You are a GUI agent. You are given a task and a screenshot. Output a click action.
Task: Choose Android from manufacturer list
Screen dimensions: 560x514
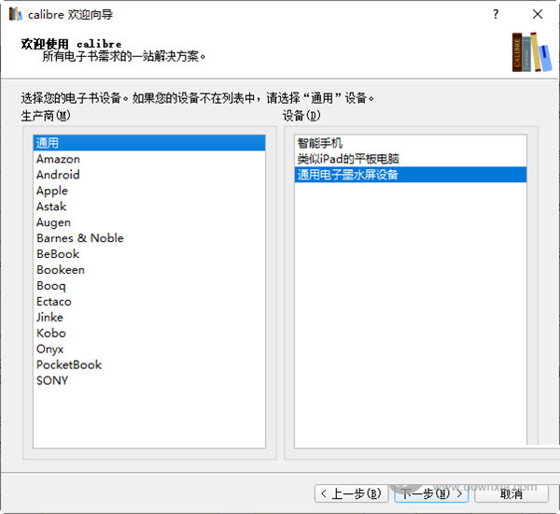58,175
